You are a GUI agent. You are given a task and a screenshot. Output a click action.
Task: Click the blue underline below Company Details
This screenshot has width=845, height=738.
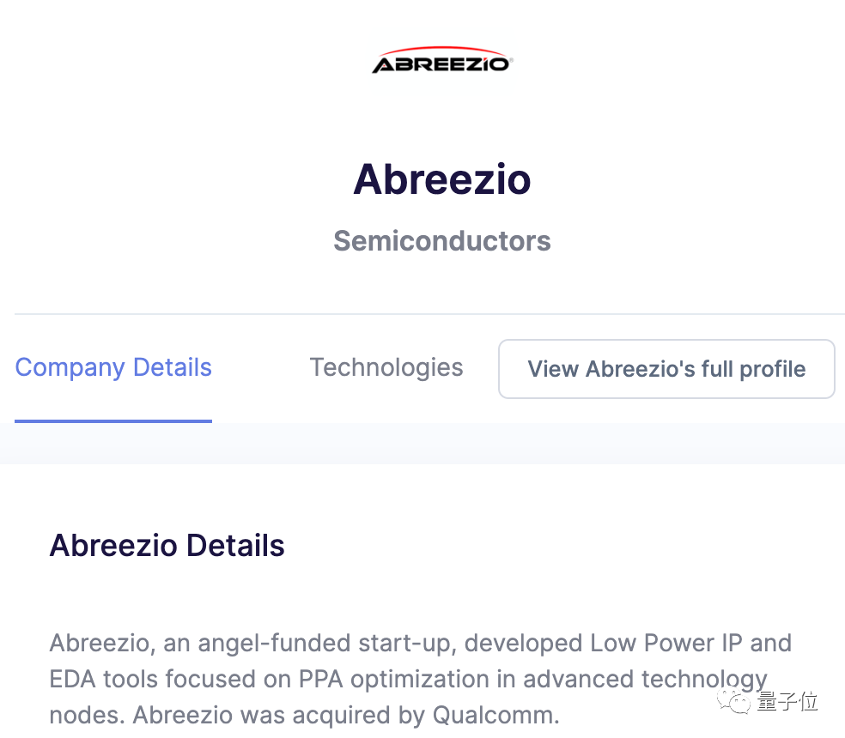click(x=113, y=420)
